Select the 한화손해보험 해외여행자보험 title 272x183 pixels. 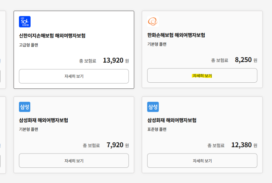click(176, 35)
